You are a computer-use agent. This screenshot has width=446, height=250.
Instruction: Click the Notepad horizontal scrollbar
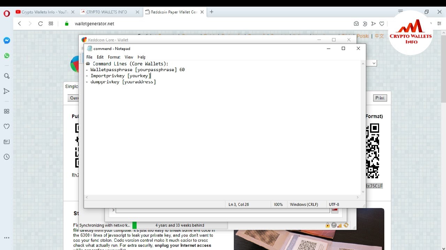pyautogui.click(x=222, y=197)
